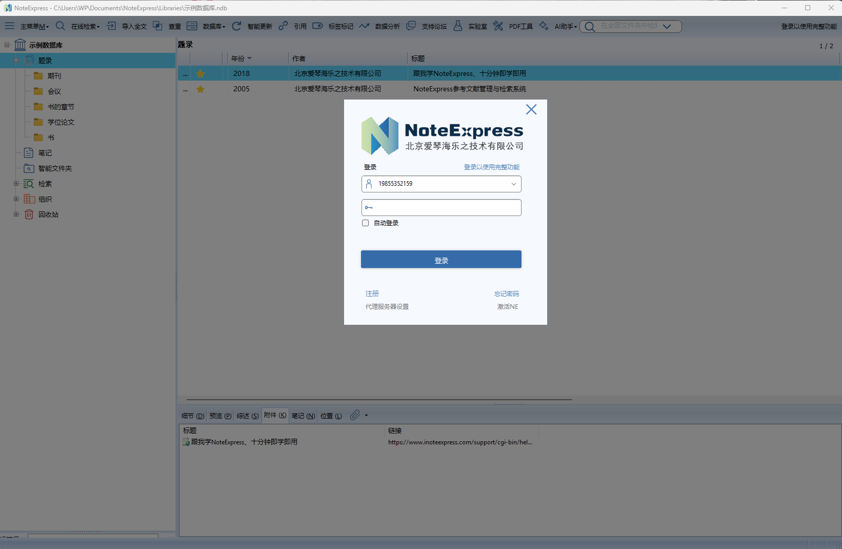This screenshot has height=549, width=842.
Task: Click the data analysis chart icon
Action: 364,26
